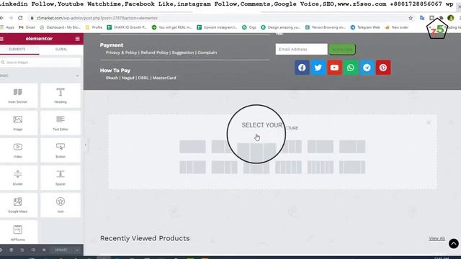Switch to the Global tab
Screen dimensions: 461x259
point(61,49)
